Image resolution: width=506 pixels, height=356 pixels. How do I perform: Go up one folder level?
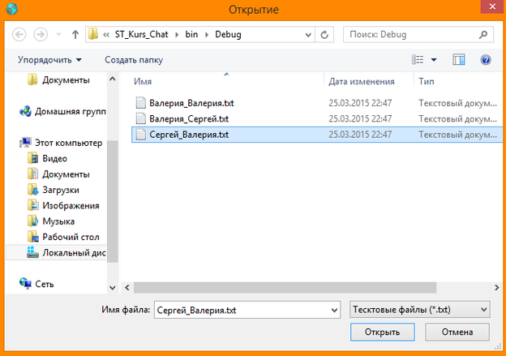[x=75, y=35]
